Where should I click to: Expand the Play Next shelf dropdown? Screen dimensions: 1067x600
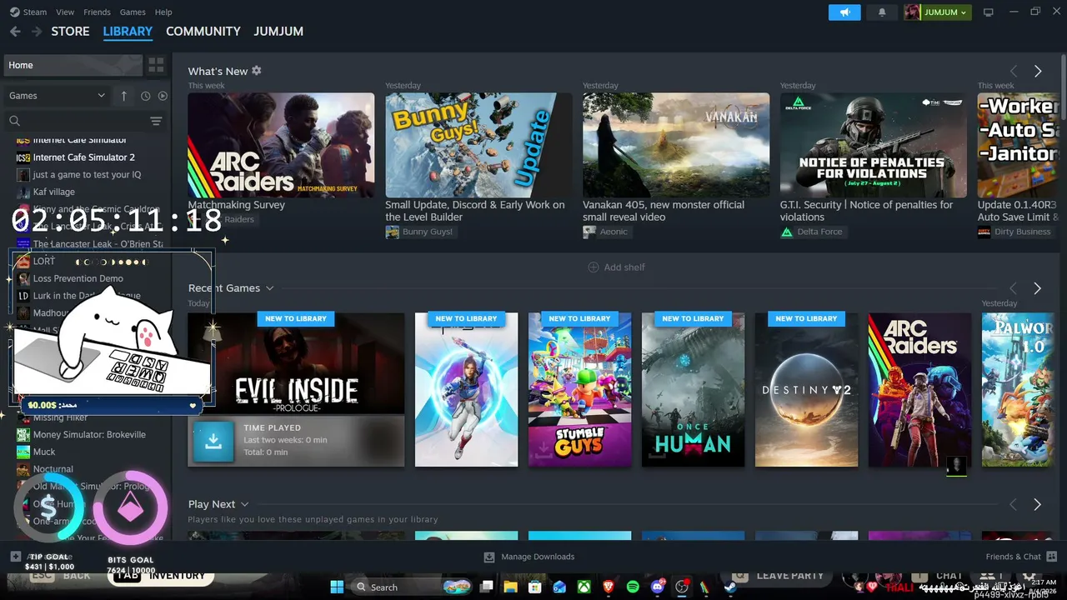coord(244,505)
